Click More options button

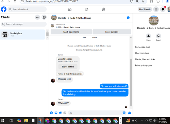112,32
